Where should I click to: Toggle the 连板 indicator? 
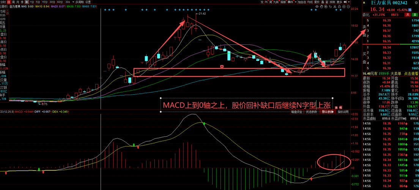click(x=283, y=2)
